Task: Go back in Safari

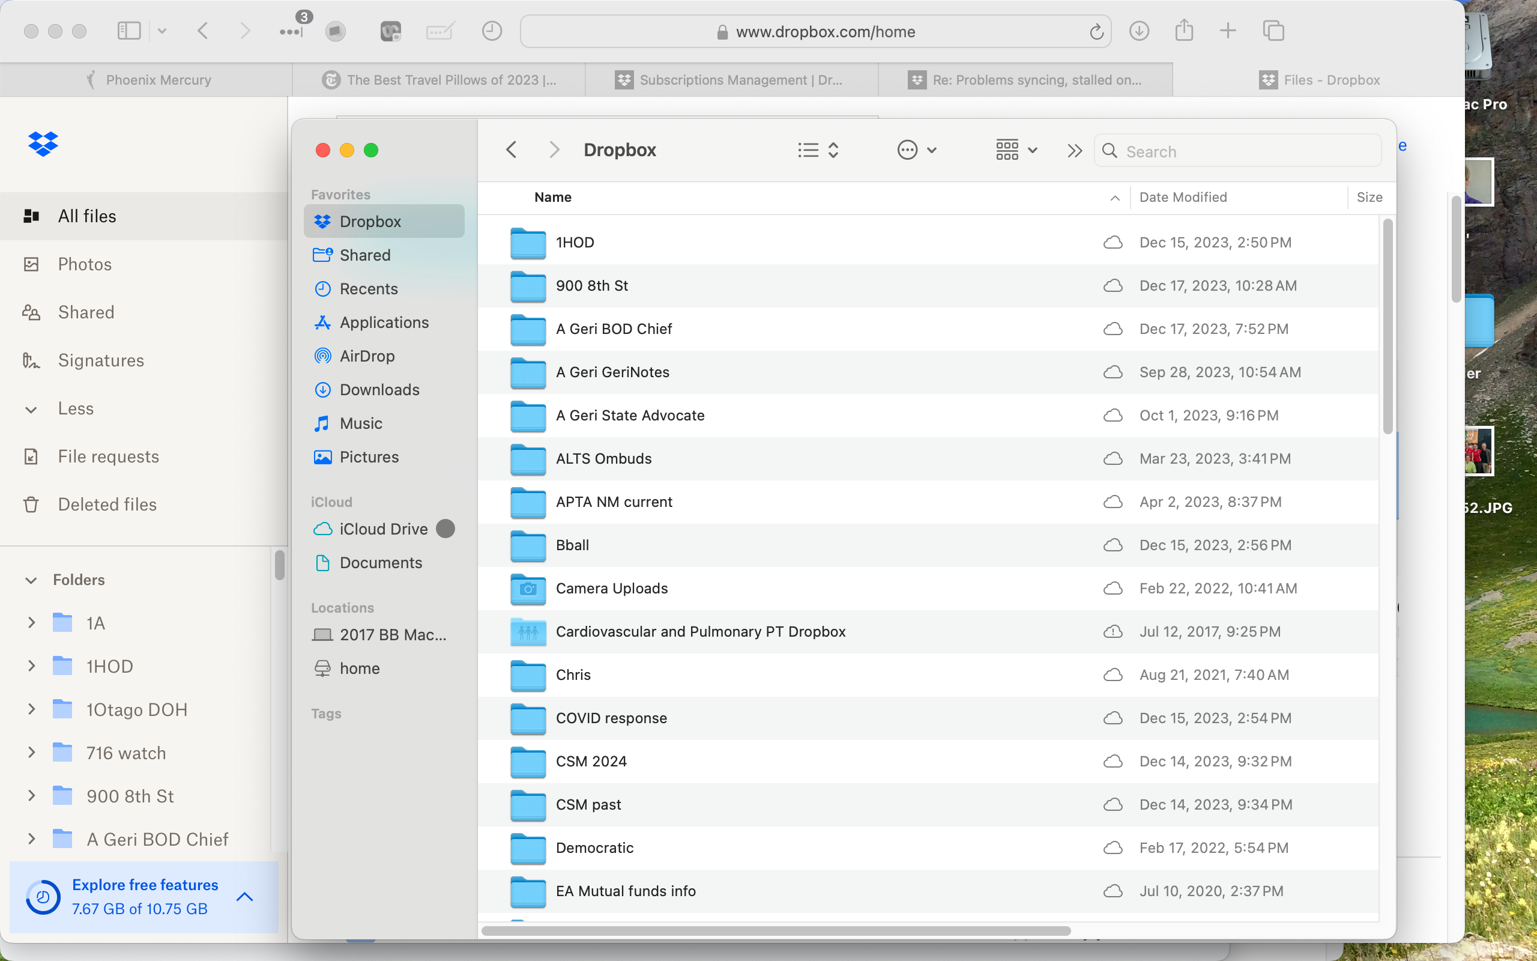Action: coord(202,31)
